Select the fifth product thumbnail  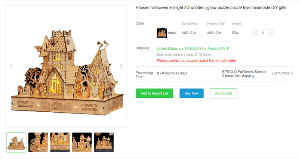point(104,142)
